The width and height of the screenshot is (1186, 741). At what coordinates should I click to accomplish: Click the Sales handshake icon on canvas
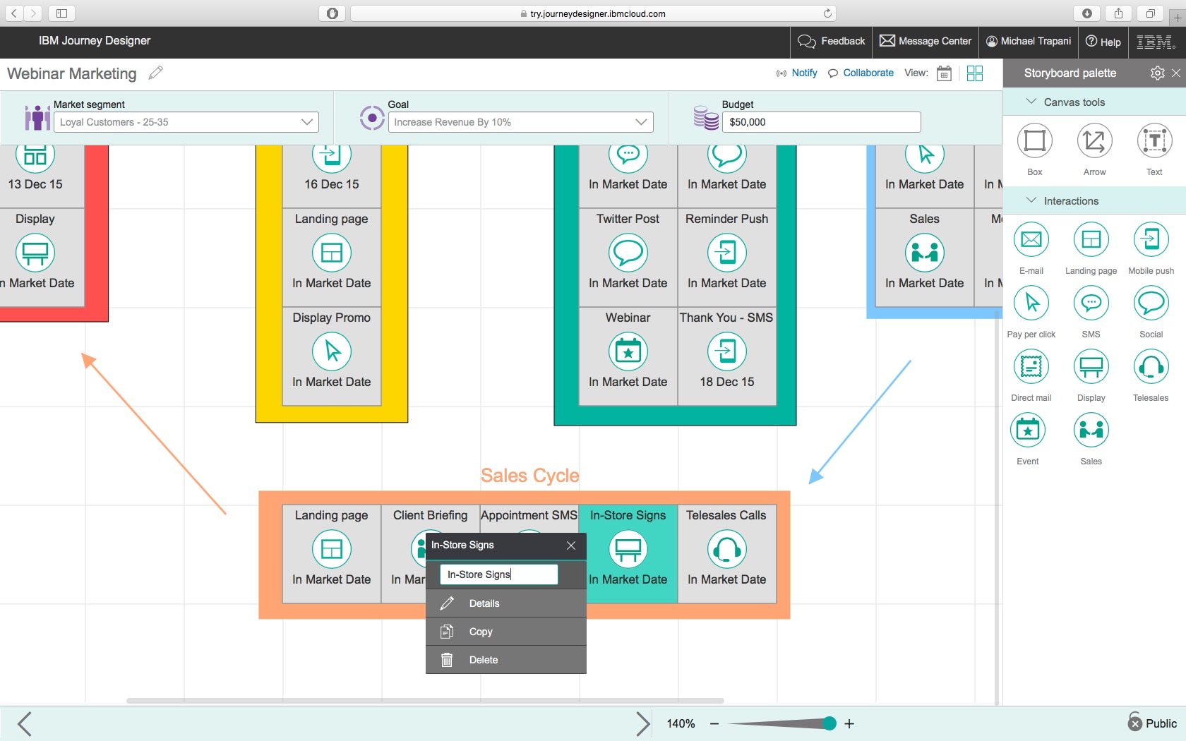coord(924,252)
